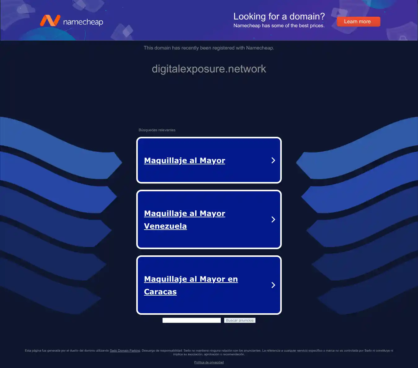
Task: Click the chevron arrow in first Maquillaje al Mayor card
Action: pos(273,160)
